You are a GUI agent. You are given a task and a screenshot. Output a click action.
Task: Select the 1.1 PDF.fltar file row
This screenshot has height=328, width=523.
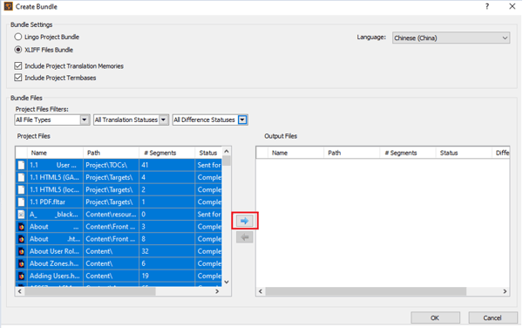tap(119, 202)
